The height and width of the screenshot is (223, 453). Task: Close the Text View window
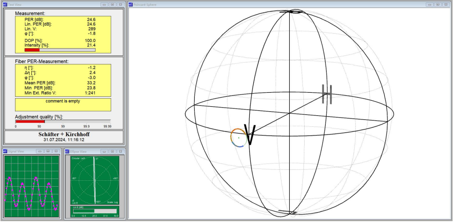[121, 5]
